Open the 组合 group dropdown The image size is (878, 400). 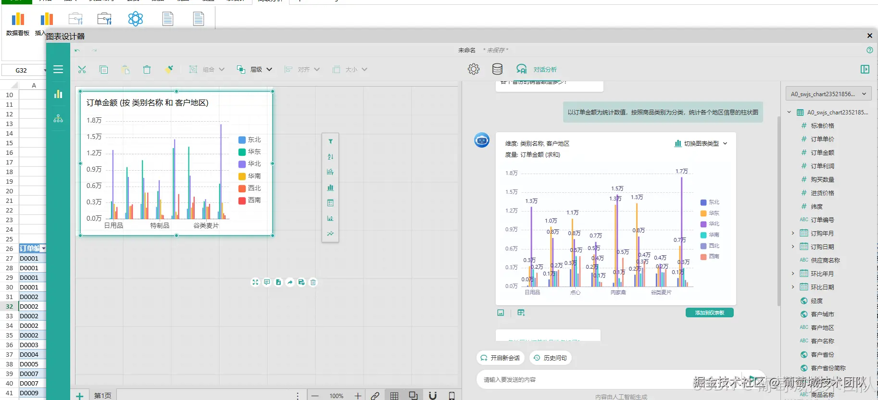click(x=207, y=70)
